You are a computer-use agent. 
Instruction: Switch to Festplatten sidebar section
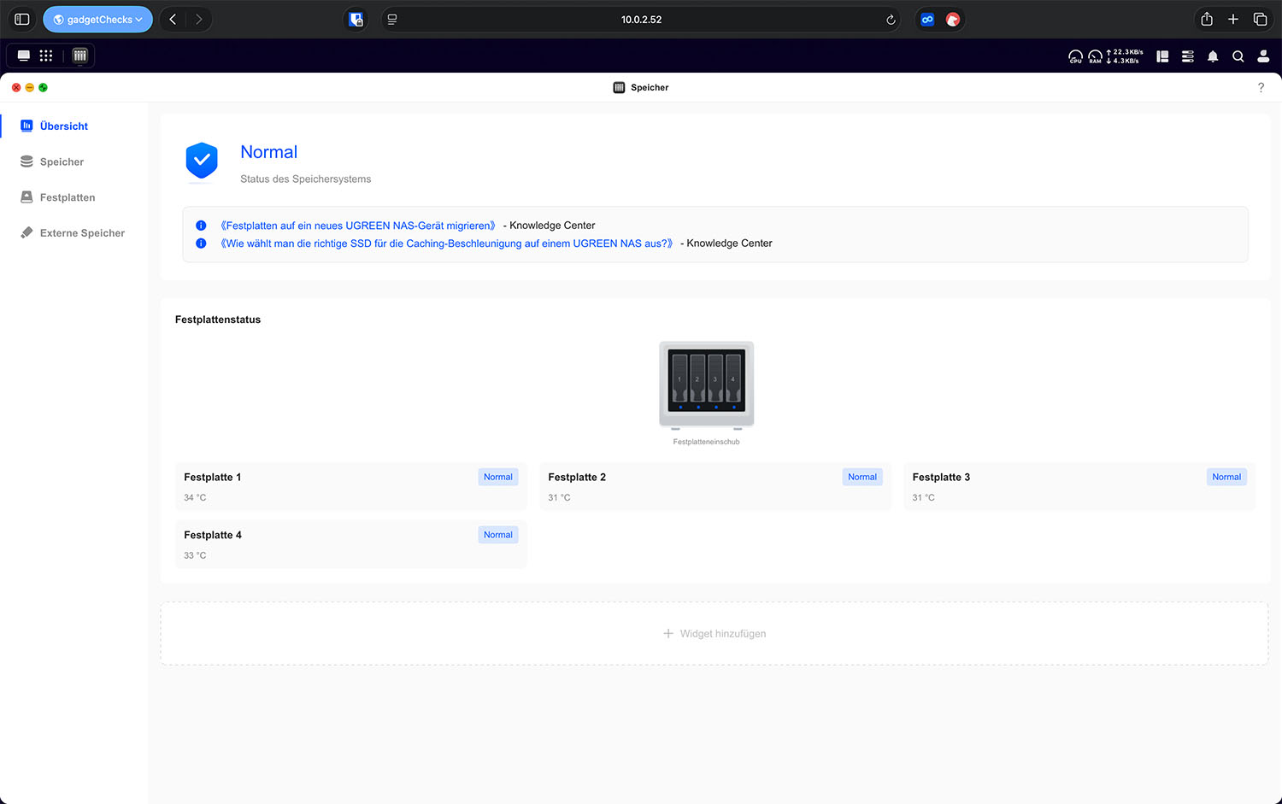(x=67, y=197)
